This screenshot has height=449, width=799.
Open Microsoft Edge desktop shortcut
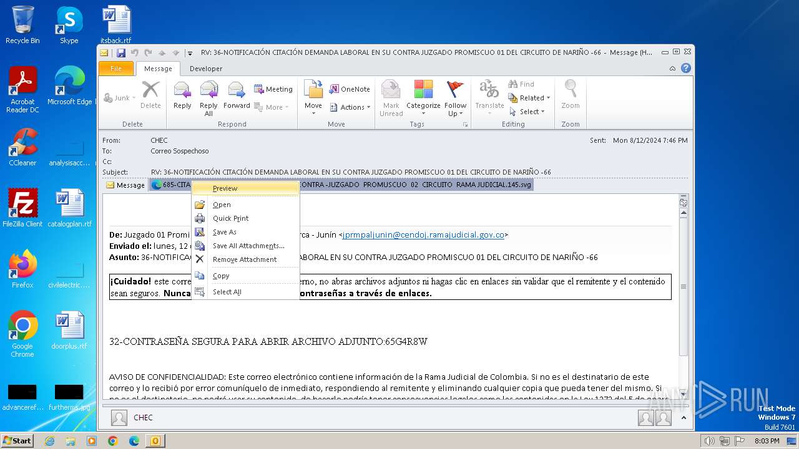pos(69,86)
